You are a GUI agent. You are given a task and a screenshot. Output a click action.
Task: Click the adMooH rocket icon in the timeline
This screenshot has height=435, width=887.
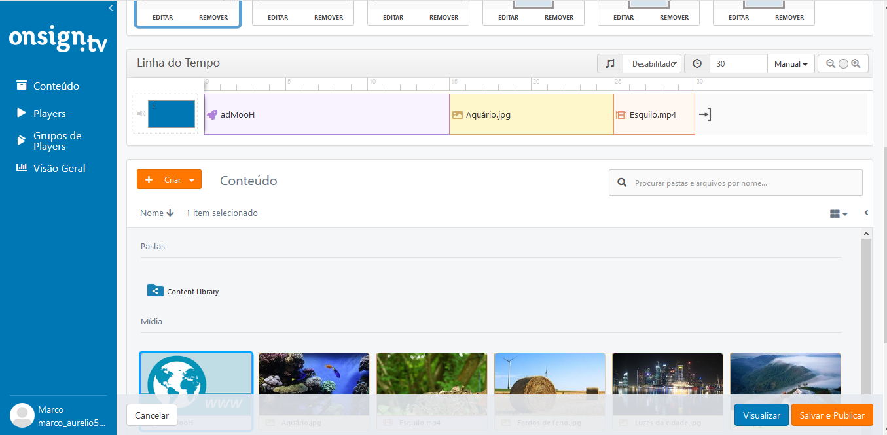[212, 114]
